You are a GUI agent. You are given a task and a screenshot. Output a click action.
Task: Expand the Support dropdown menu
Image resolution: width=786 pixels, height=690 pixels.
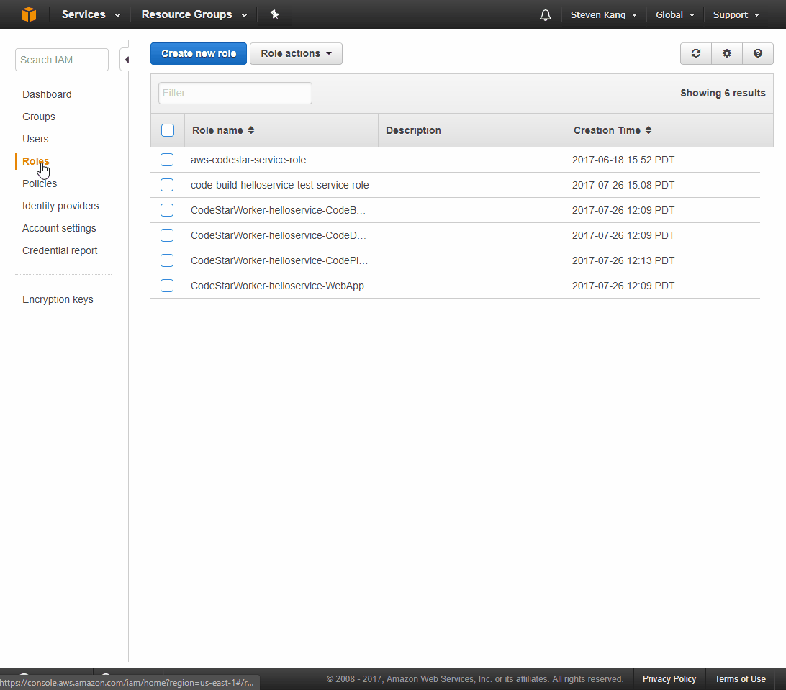click(x=736, y=14)
